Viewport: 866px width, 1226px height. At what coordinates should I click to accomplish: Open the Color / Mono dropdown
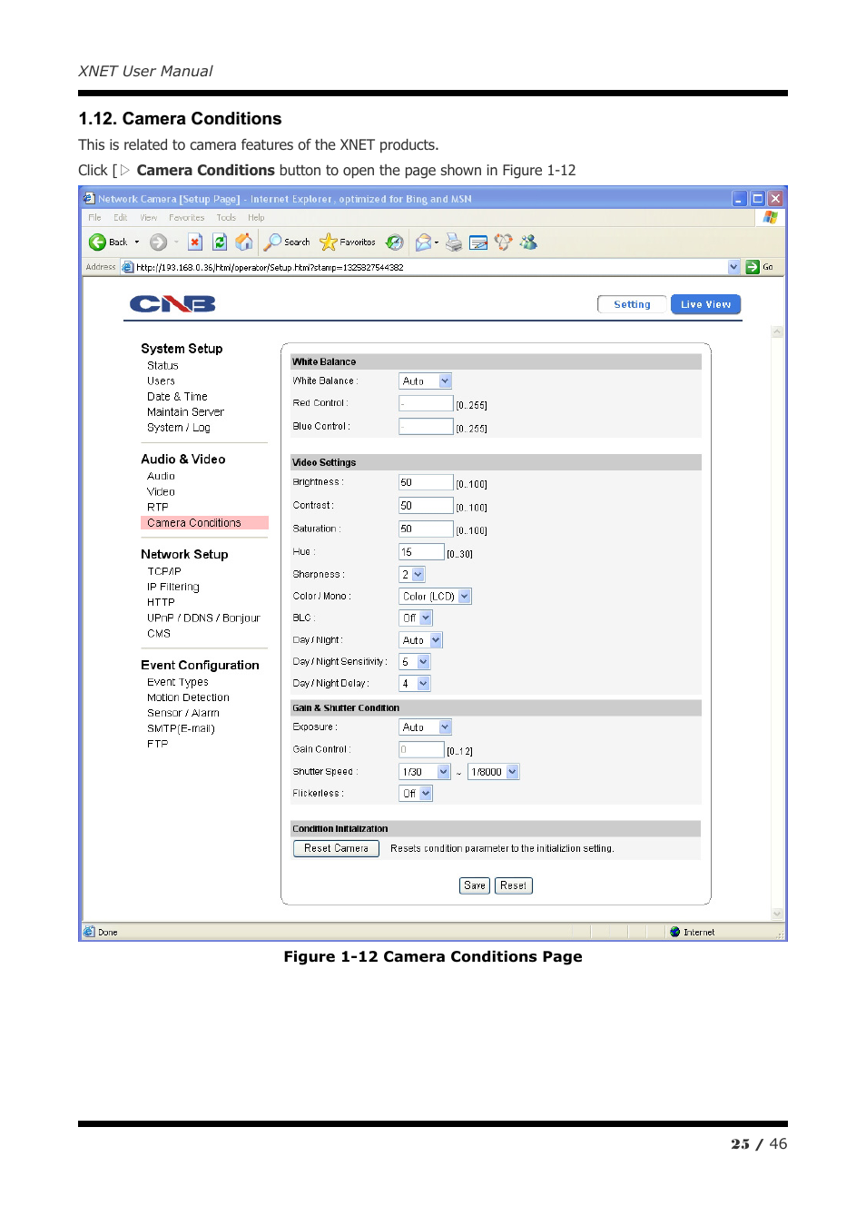click(435, 597)
